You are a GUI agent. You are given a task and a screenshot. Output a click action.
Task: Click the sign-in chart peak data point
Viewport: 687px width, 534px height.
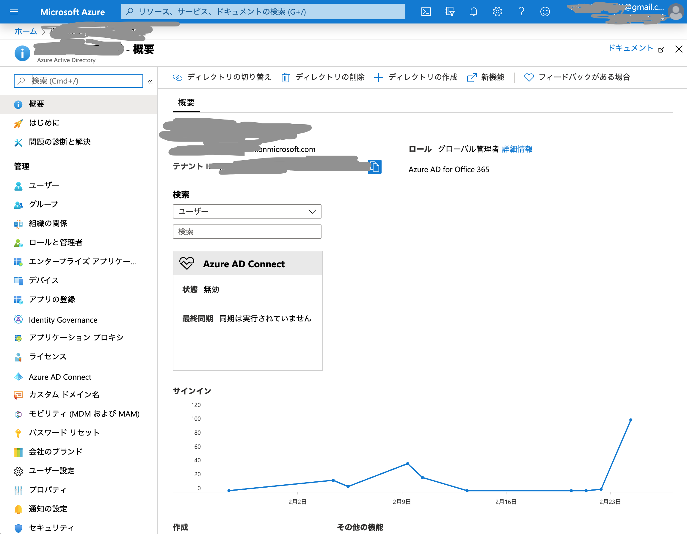pos(631,420)
